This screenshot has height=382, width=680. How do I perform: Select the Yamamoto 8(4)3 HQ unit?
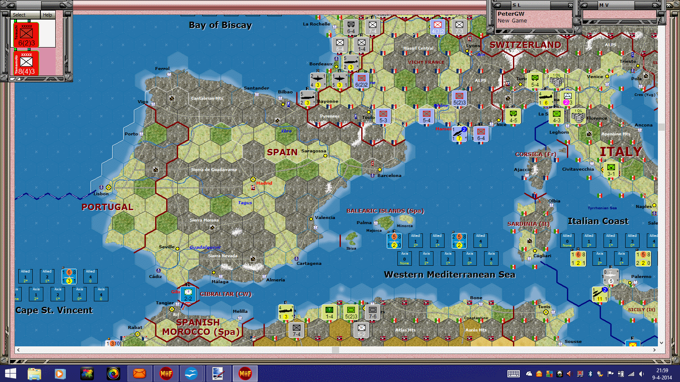[26, 63]
